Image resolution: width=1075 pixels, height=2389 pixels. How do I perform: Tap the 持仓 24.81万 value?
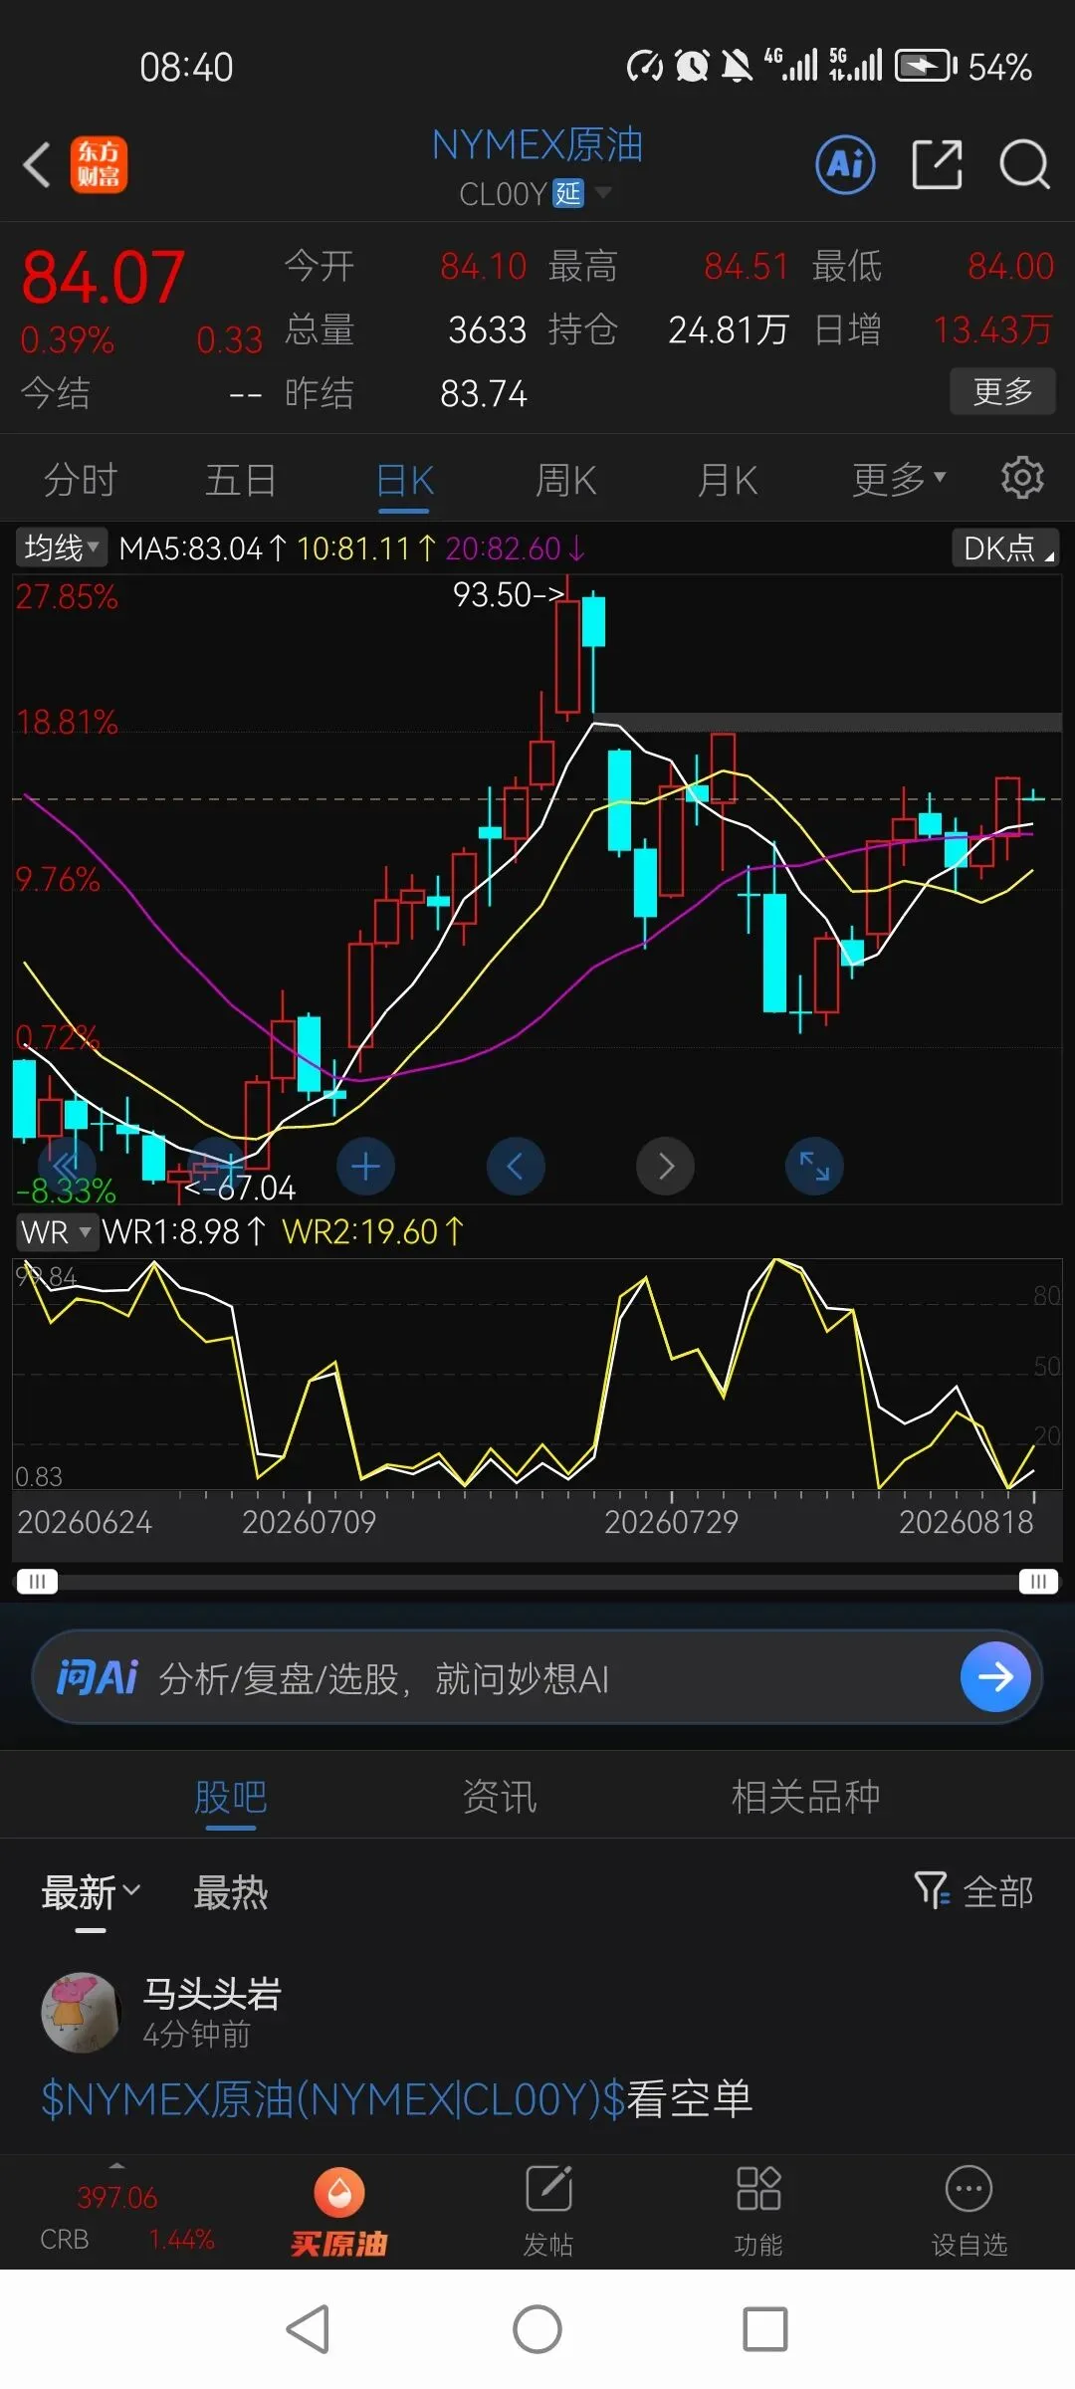(729, 329)
